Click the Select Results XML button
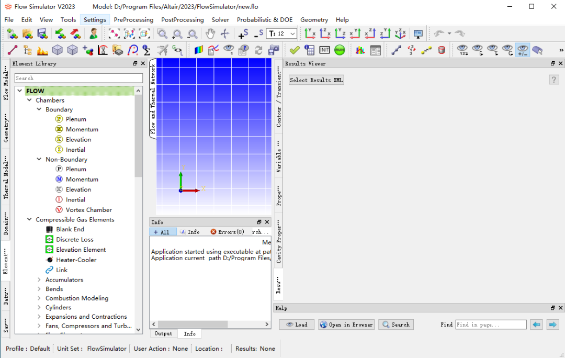Image resolution: width=565 pixels, height=358 pixels. click(x=316, y=80)
